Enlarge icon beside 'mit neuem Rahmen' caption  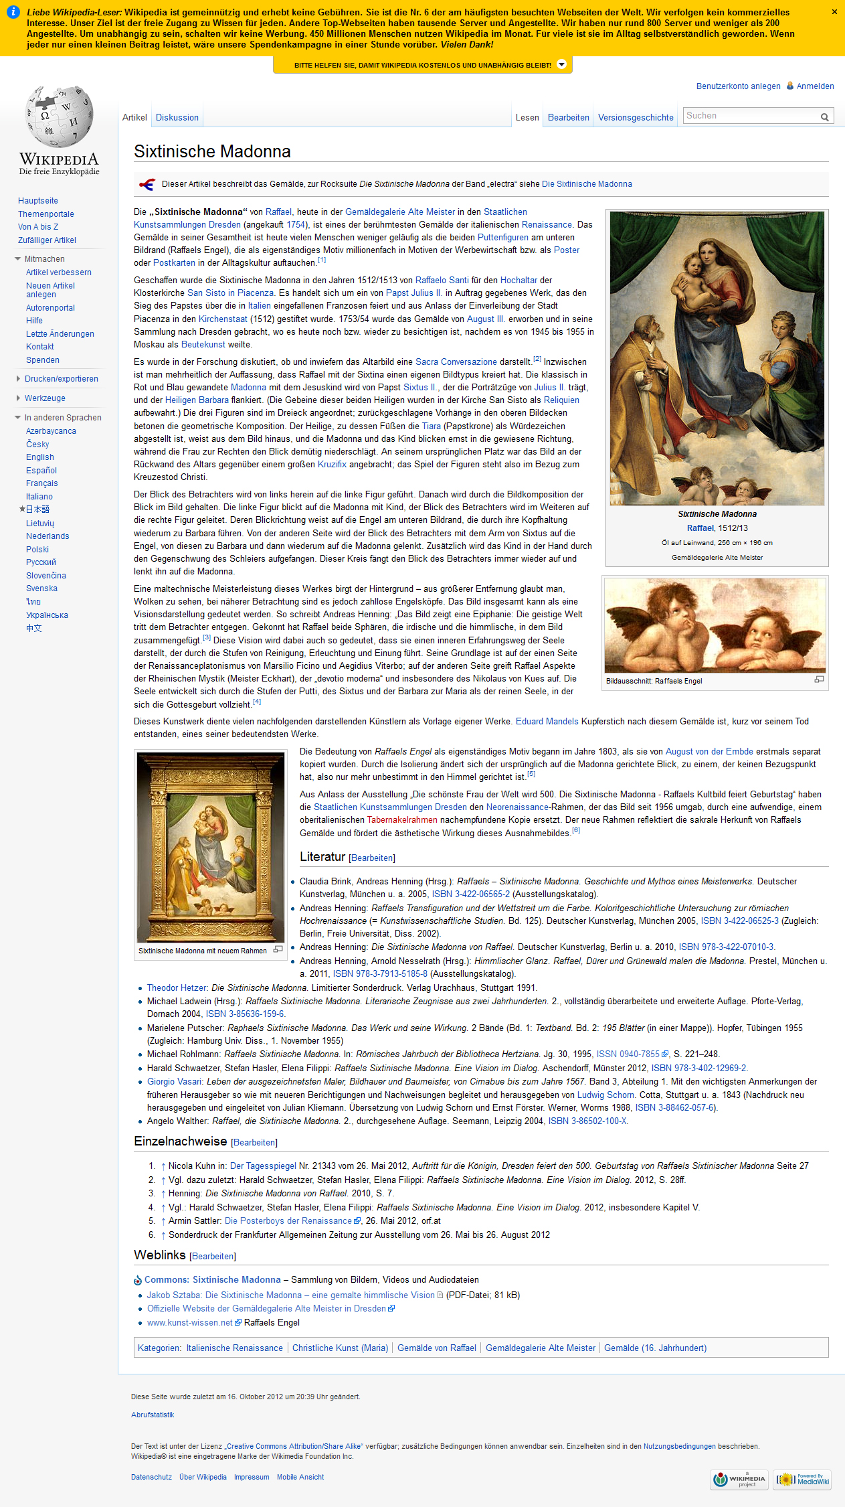point(278,949)
